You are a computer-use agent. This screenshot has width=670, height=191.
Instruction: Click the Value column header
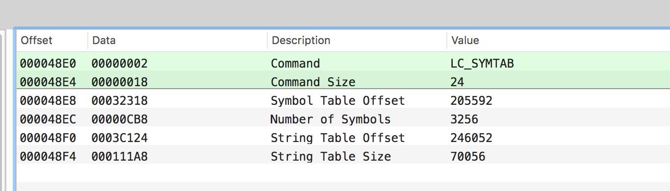pyautogui.click(x=558, y=40)
